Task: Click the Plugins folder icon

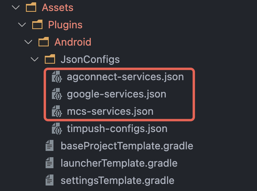Action: coord(37,25)
